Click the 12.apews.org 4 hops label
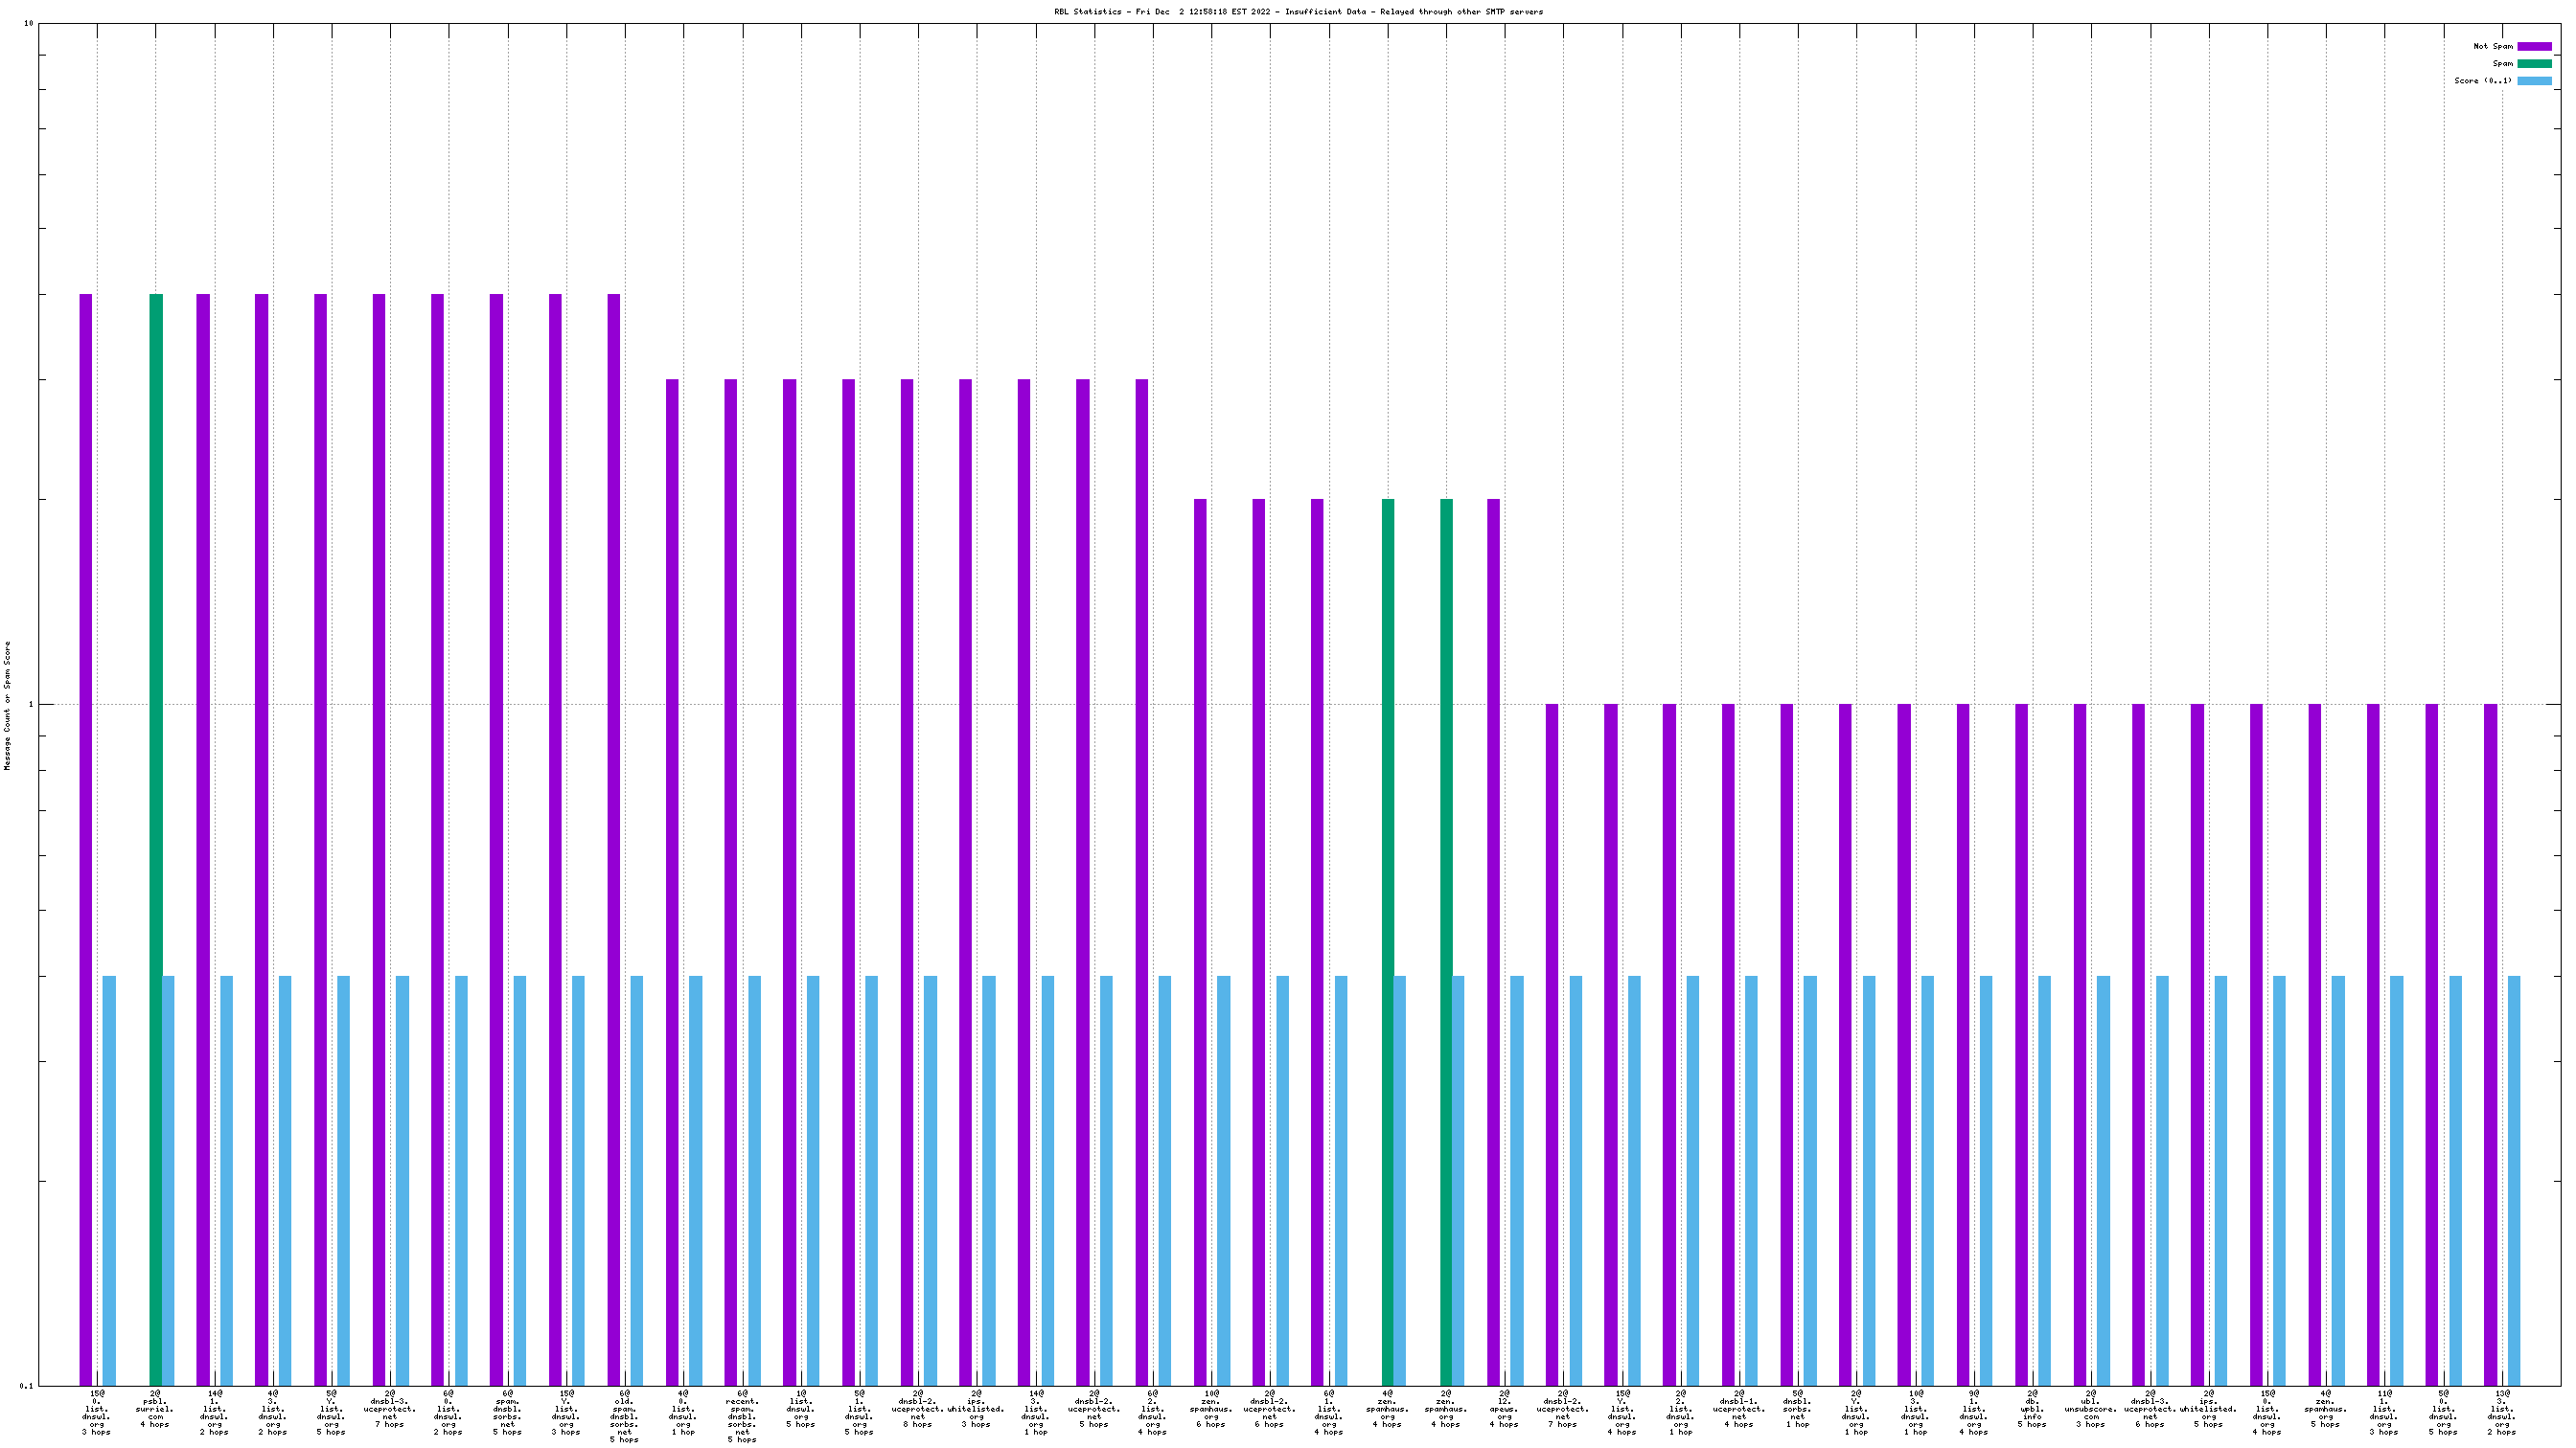The height and width of the screenshot is (1448, 2576). pyautogui.click(x=1504, y=1409)
